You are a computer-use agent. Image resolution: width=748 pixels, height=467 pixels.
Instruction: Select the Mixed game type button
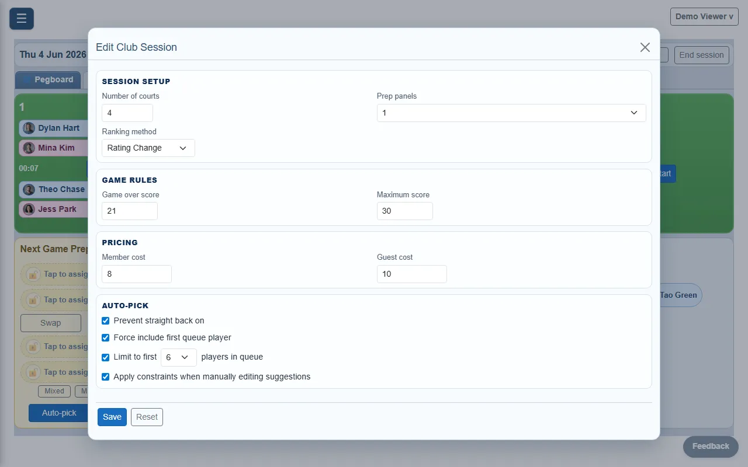pos(54,391)
